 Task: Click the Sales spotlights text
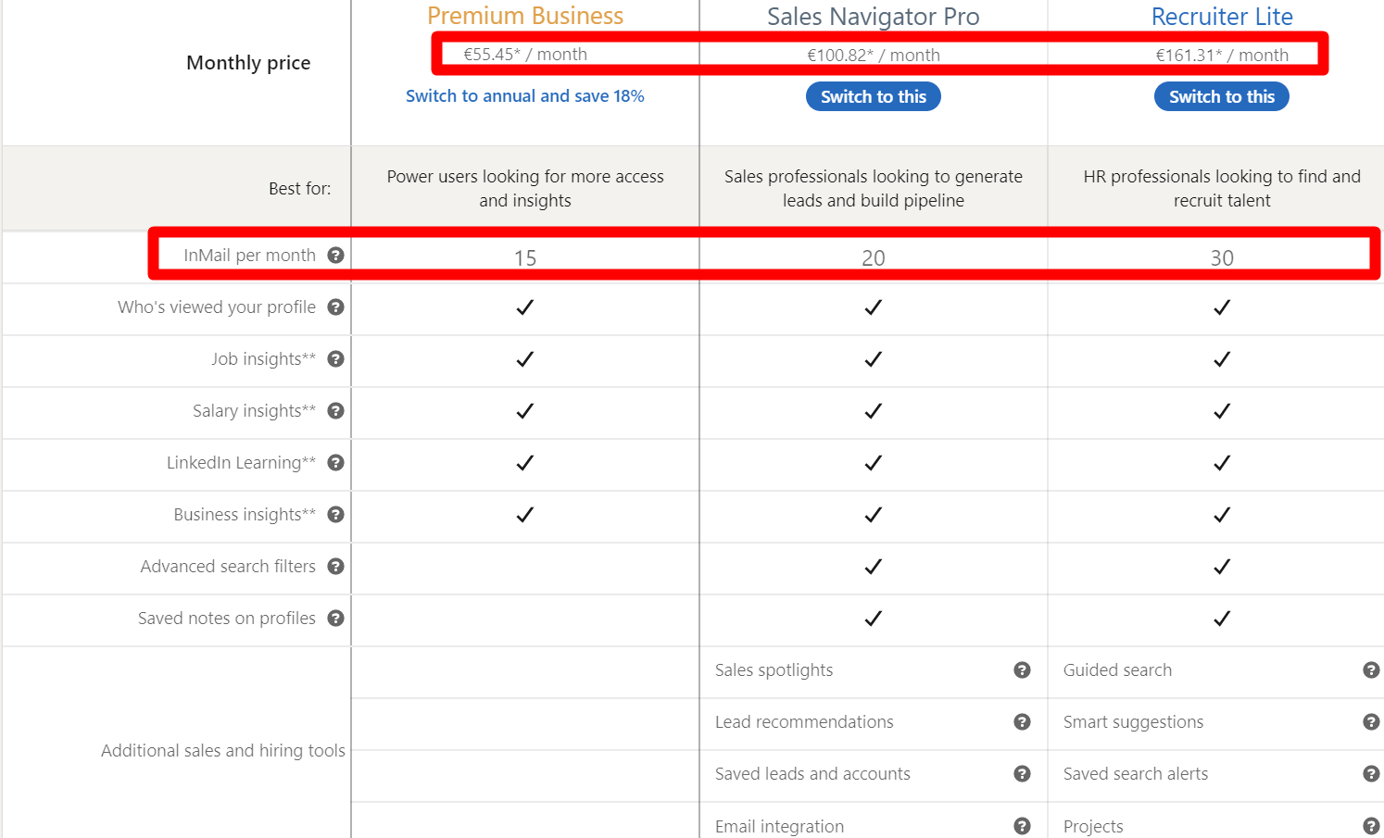click(x=774, y=669)
